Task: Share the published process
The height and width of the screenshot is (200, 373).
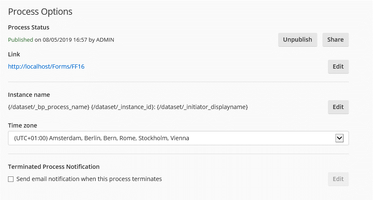Action: point(335,40)
